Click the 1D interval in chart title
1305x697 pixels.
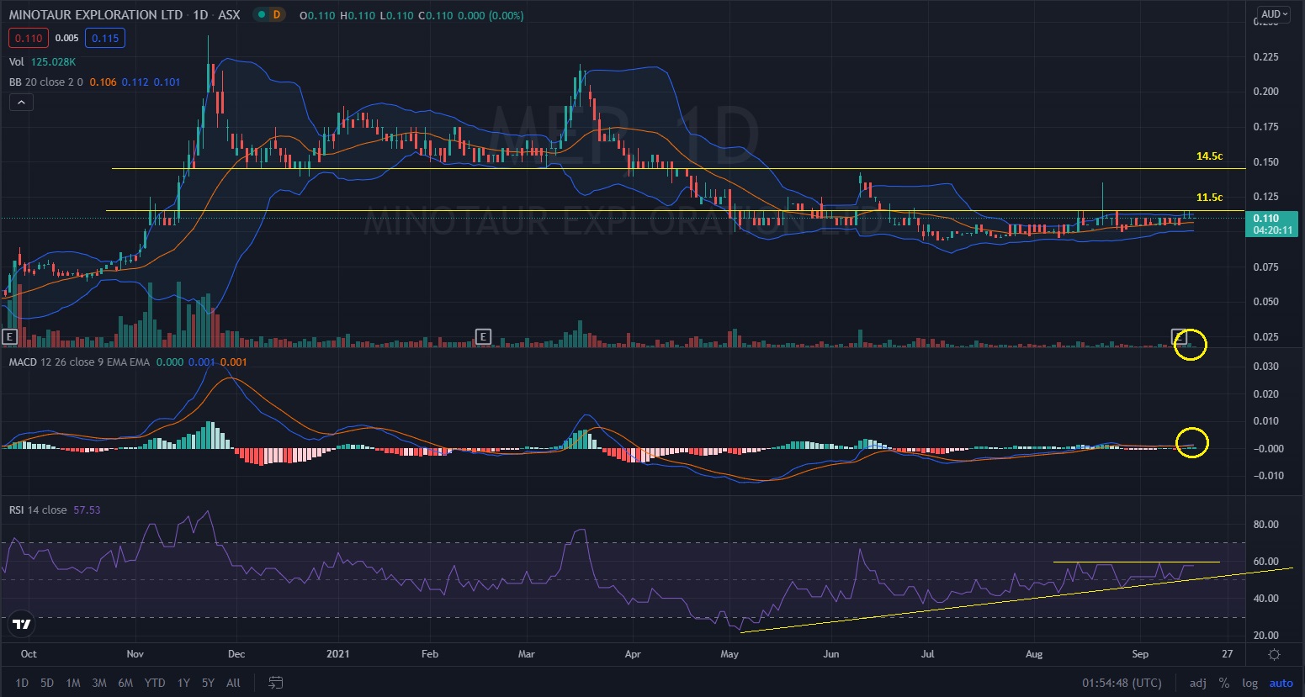click(x=200, y=15)
